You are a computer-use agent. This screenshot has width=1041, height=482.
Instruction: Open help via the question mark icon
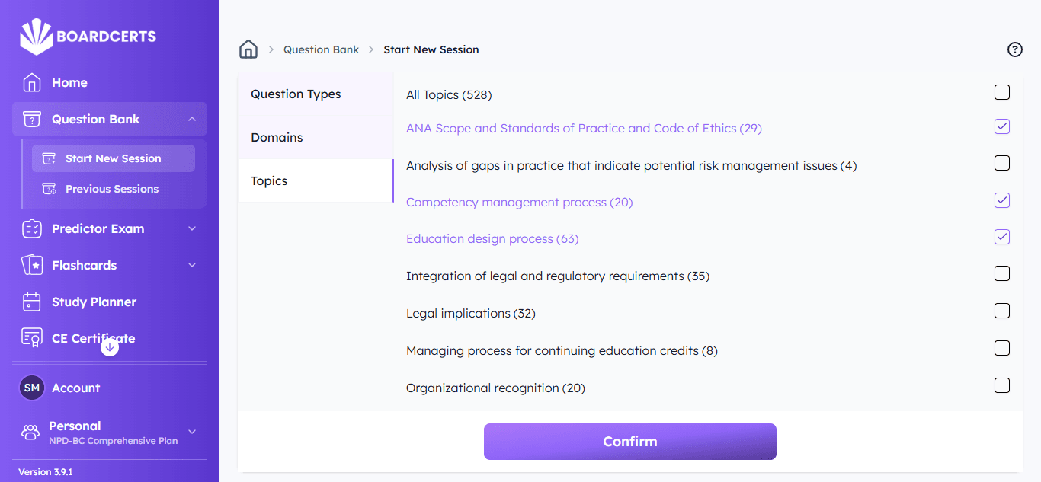(x=1014, y=49)
